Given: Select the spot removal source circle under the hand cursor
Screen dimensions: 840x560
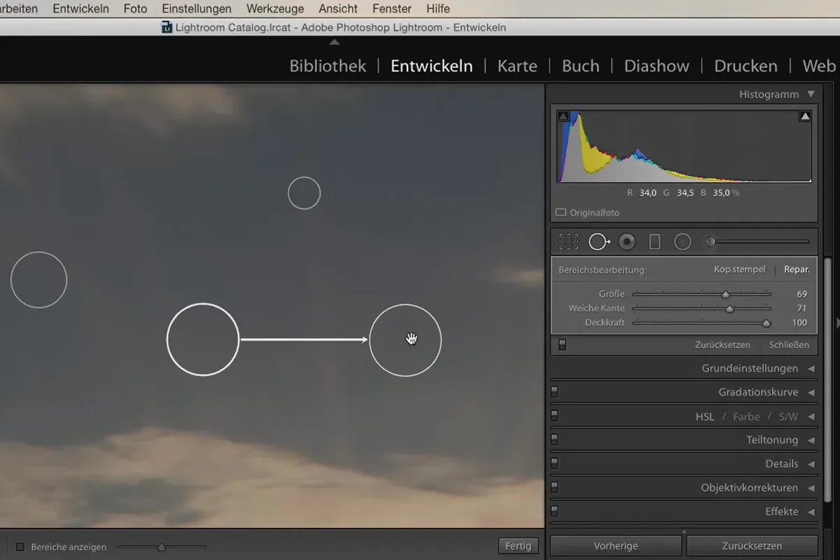Looking at the screenshot, I should (x=405, y=340).
